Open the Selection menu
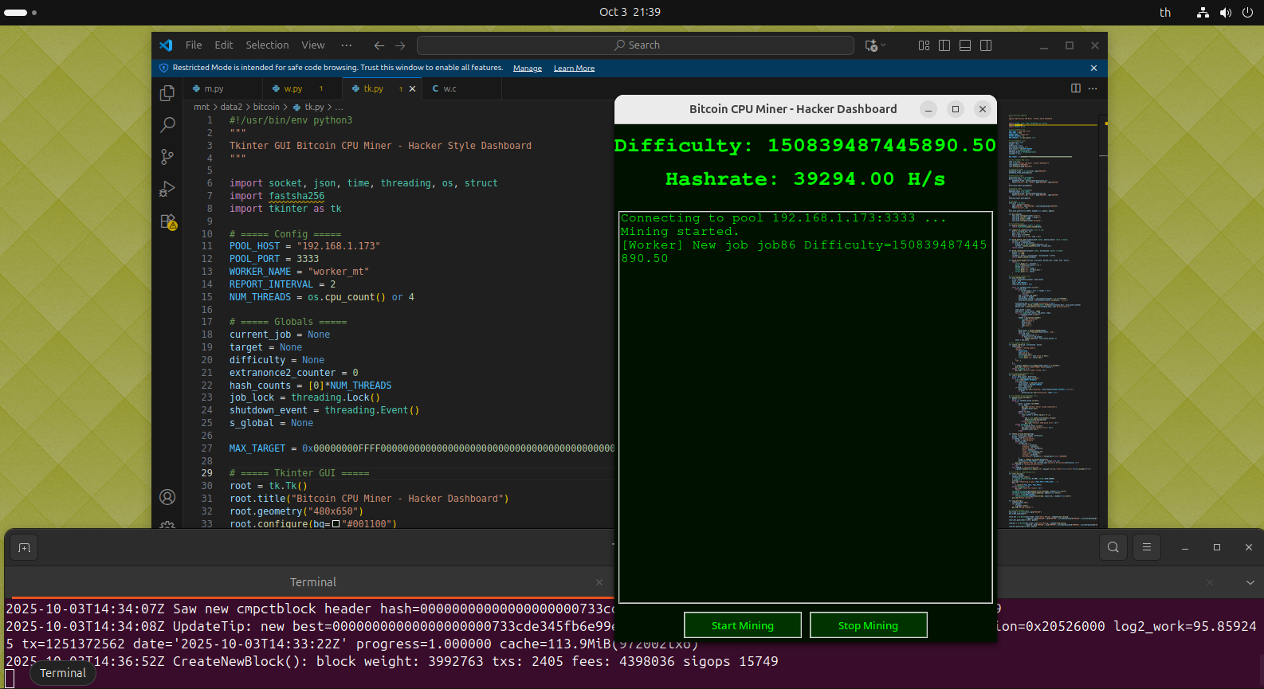1264x689 pixels. pos(267,45)
